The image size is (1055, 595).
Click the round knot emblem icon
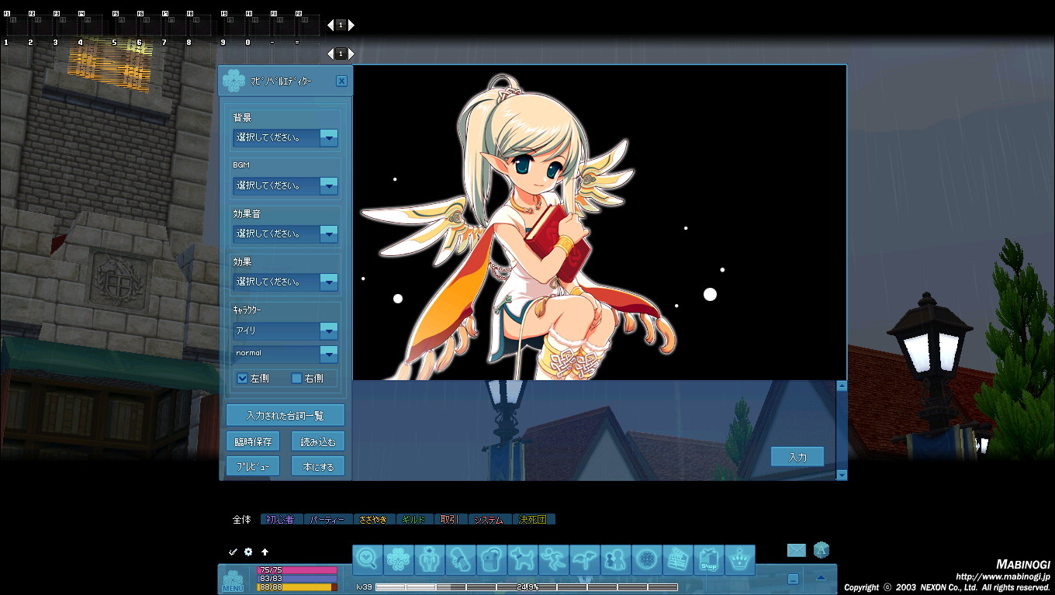tap(647, 559)
